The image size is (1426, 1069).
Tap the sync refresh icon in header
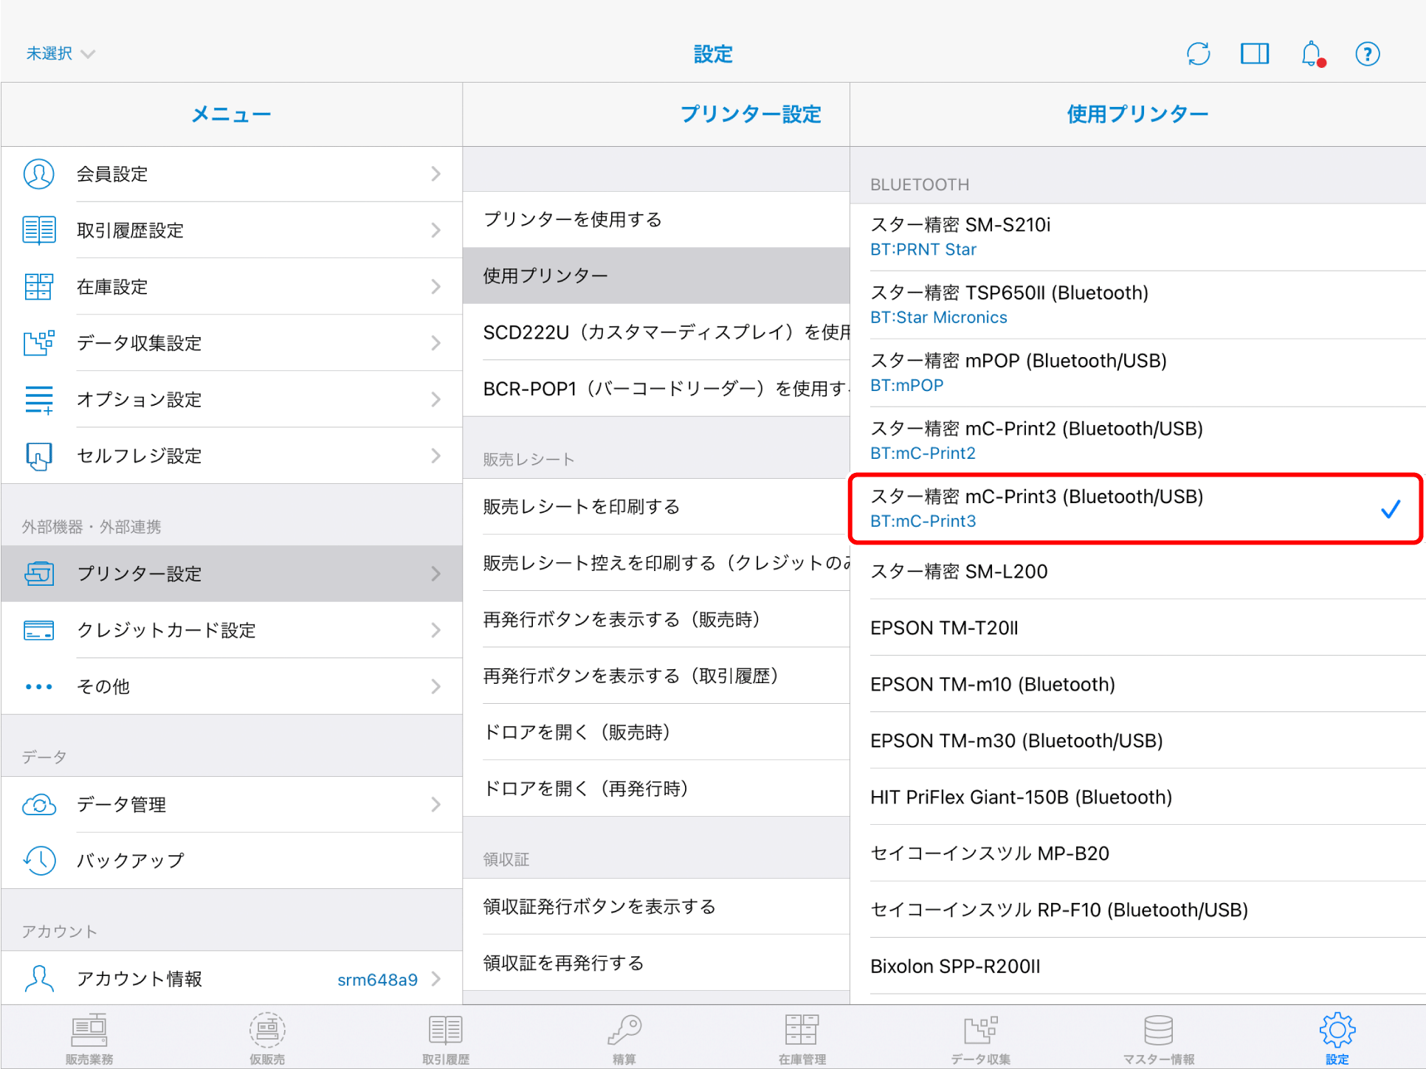(x=1198, y=54)
